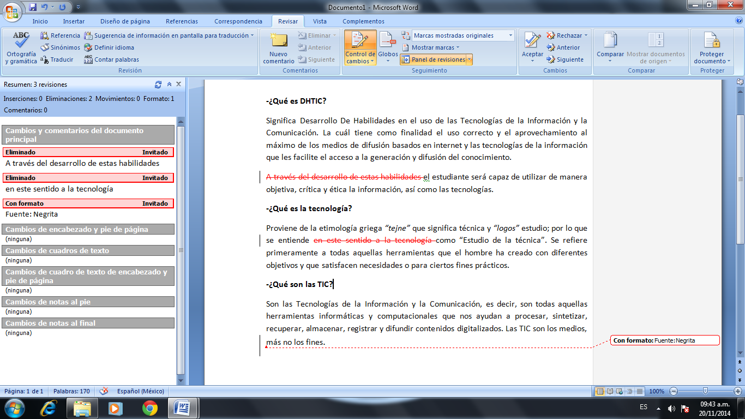Viewport: 745px width, 419px height.
Task: Click the Select Browse Object button
Action: [740, 370]
